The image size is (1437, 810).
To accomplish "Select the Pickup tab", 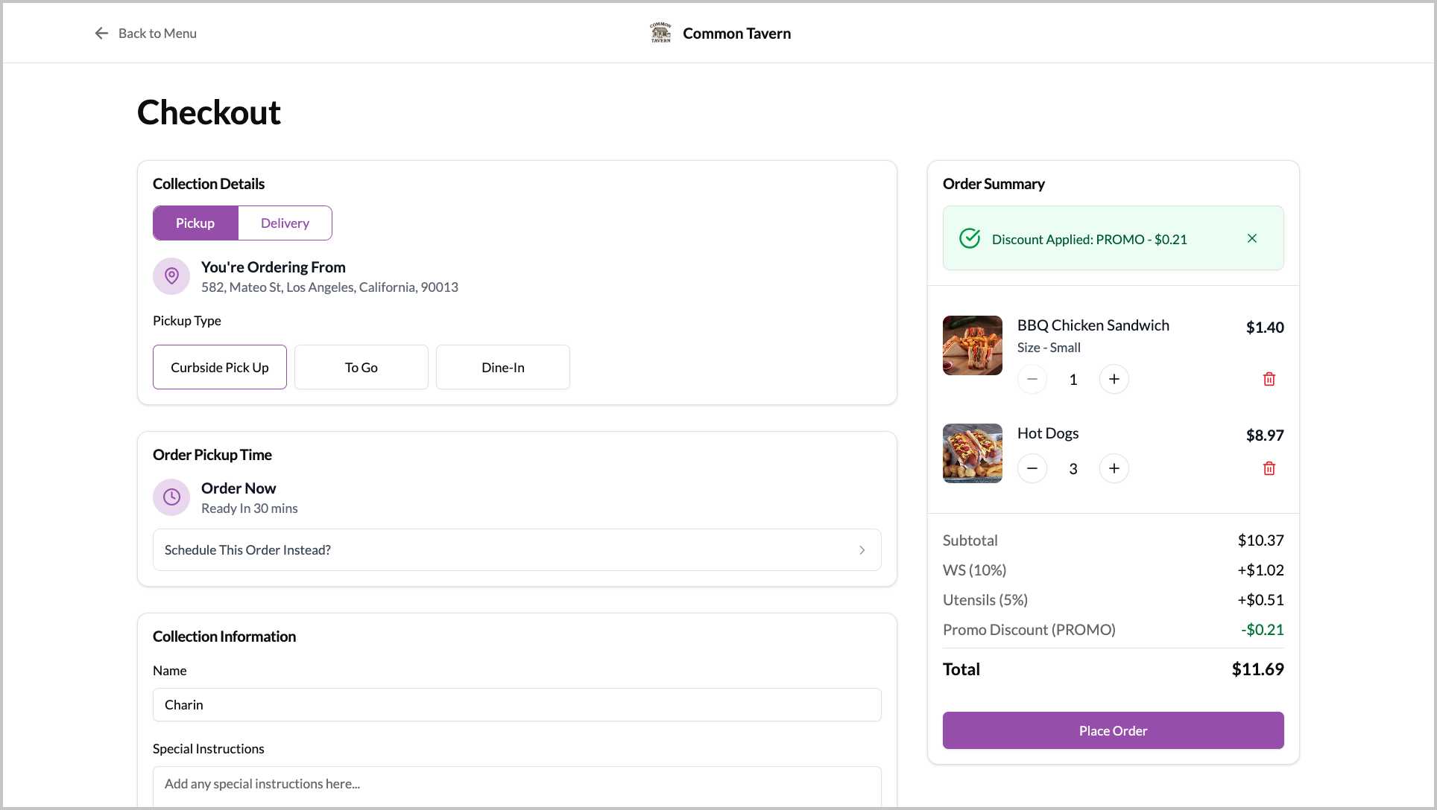I will click(195, 223).
